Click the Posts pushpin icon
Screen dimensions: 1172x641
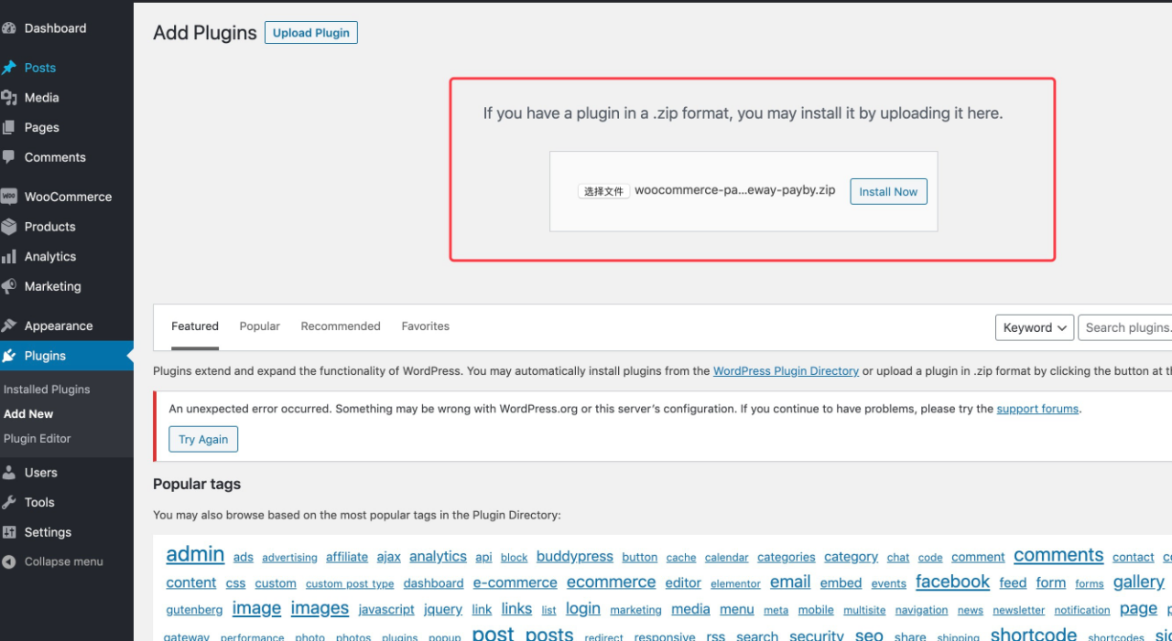click(9, 68)
